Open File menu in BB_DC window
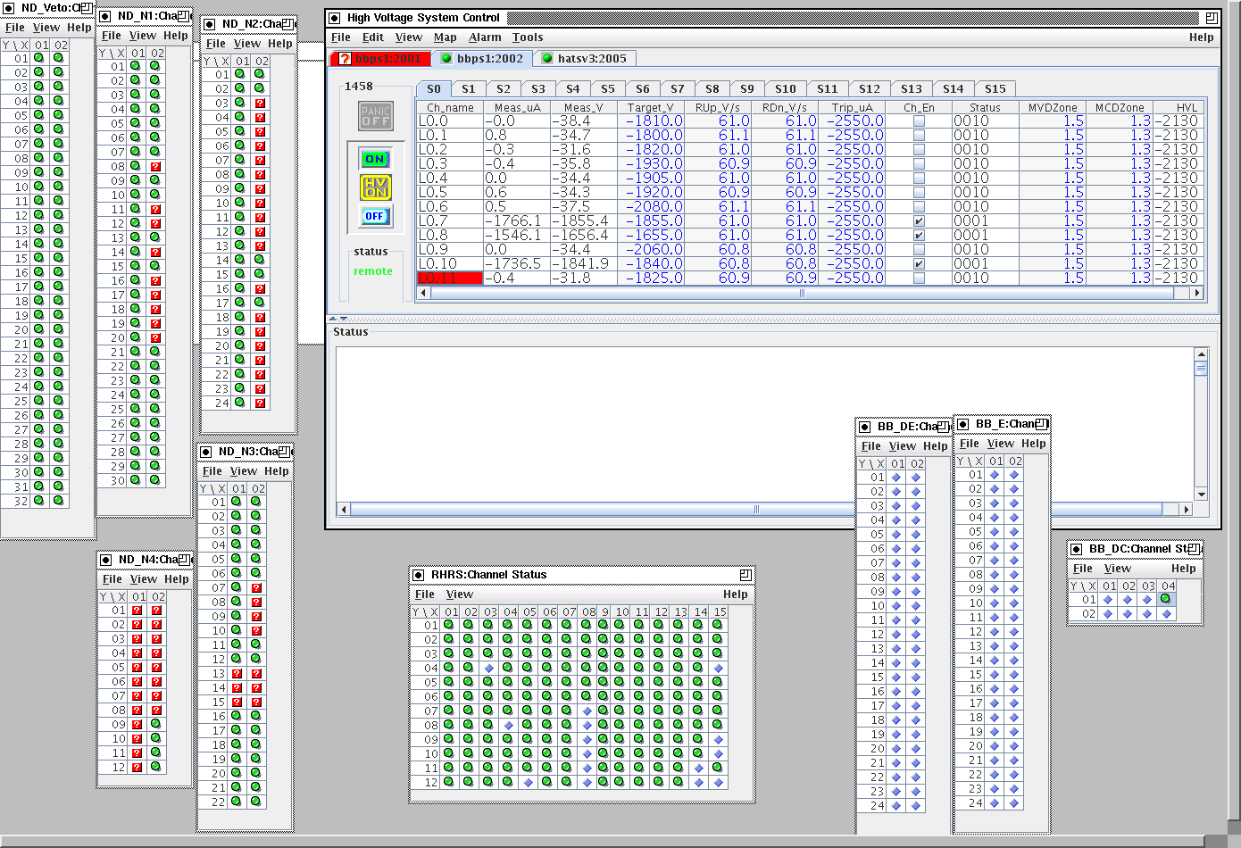Screen dimensions: 1241x848 pyautogui.click(x=1083, y=569)
